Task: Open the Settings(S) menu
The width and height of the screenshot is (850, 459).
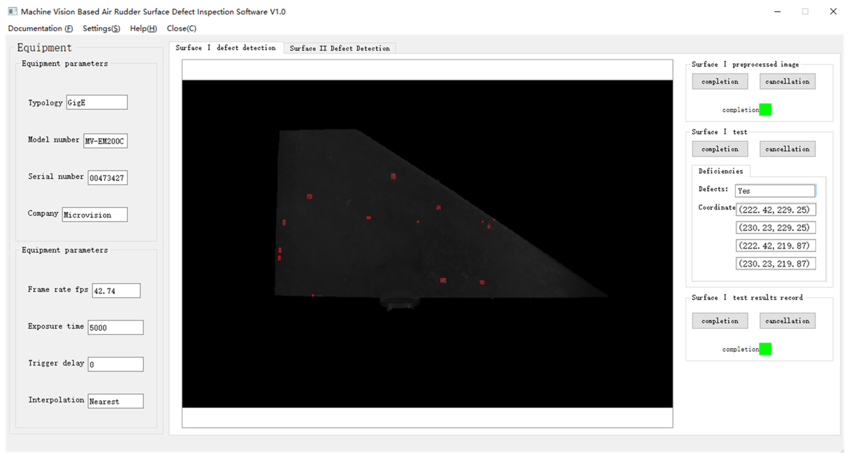Action: pyautogui.click(x=101, y=28)
